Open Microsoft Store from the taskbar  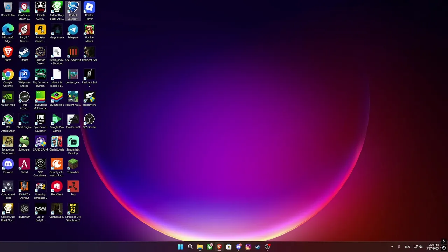coord(229,247)
